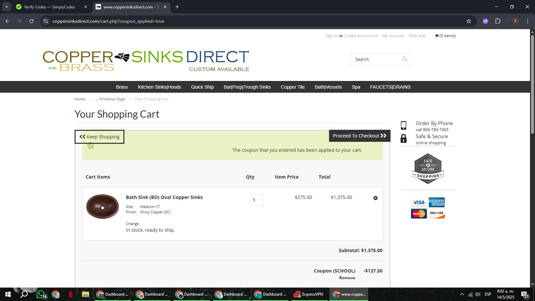The width and height of the screenshot is (535, 301).
Task: Click the American Express card logo
Action: [437, 202]
